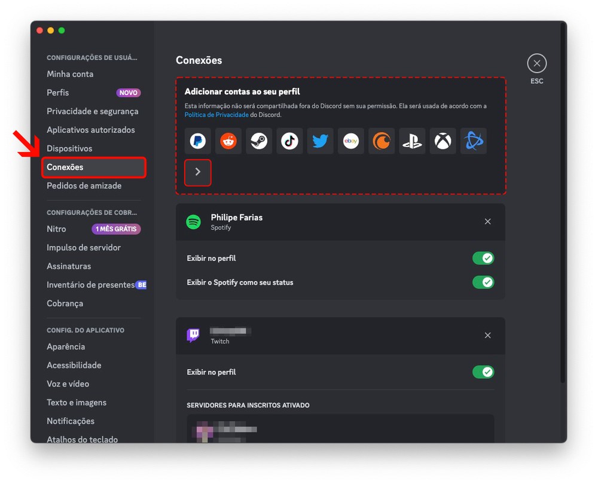
Task: Click the Reddit connection icon
Action: click(x=228, y=141)
